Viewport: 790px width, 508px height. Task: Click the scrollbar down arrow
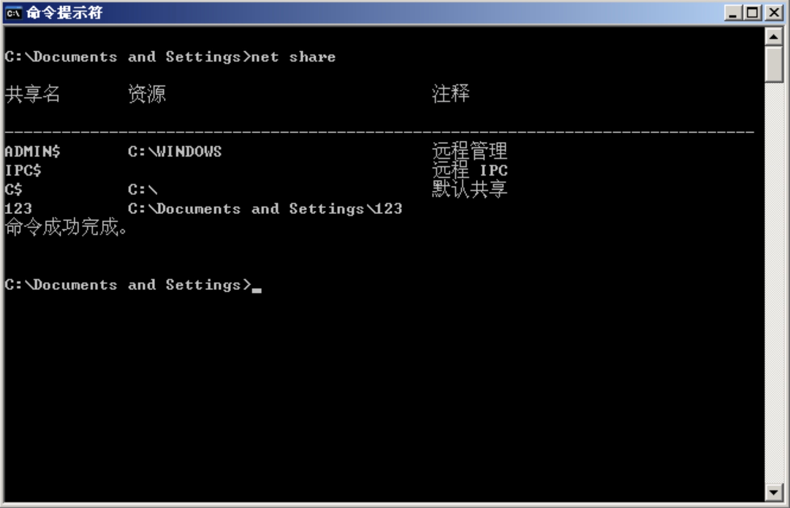[x=774, y=492]
